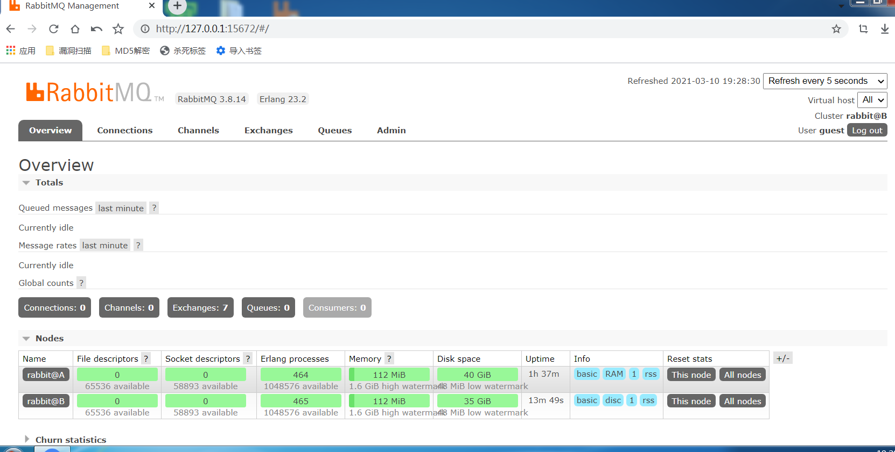The width and height of the screenshot is (895, 452).
Task: Change Message rates last minute range
Action: pos(105,245)
